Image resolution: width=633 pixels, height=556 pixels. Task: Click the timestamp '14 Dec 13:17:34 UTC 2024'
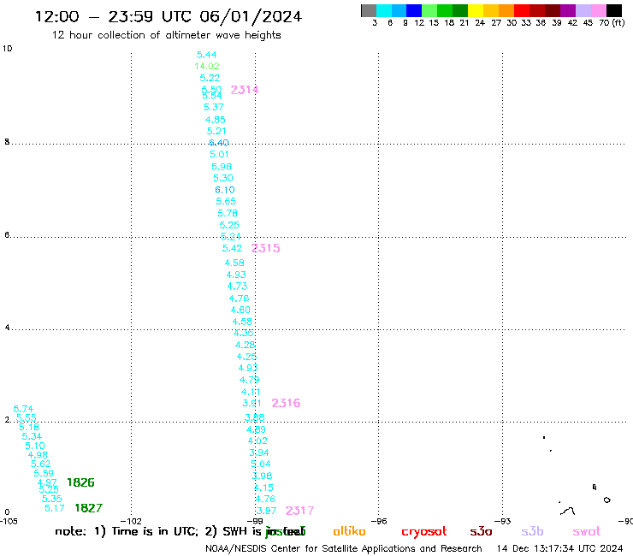point(559,549)
